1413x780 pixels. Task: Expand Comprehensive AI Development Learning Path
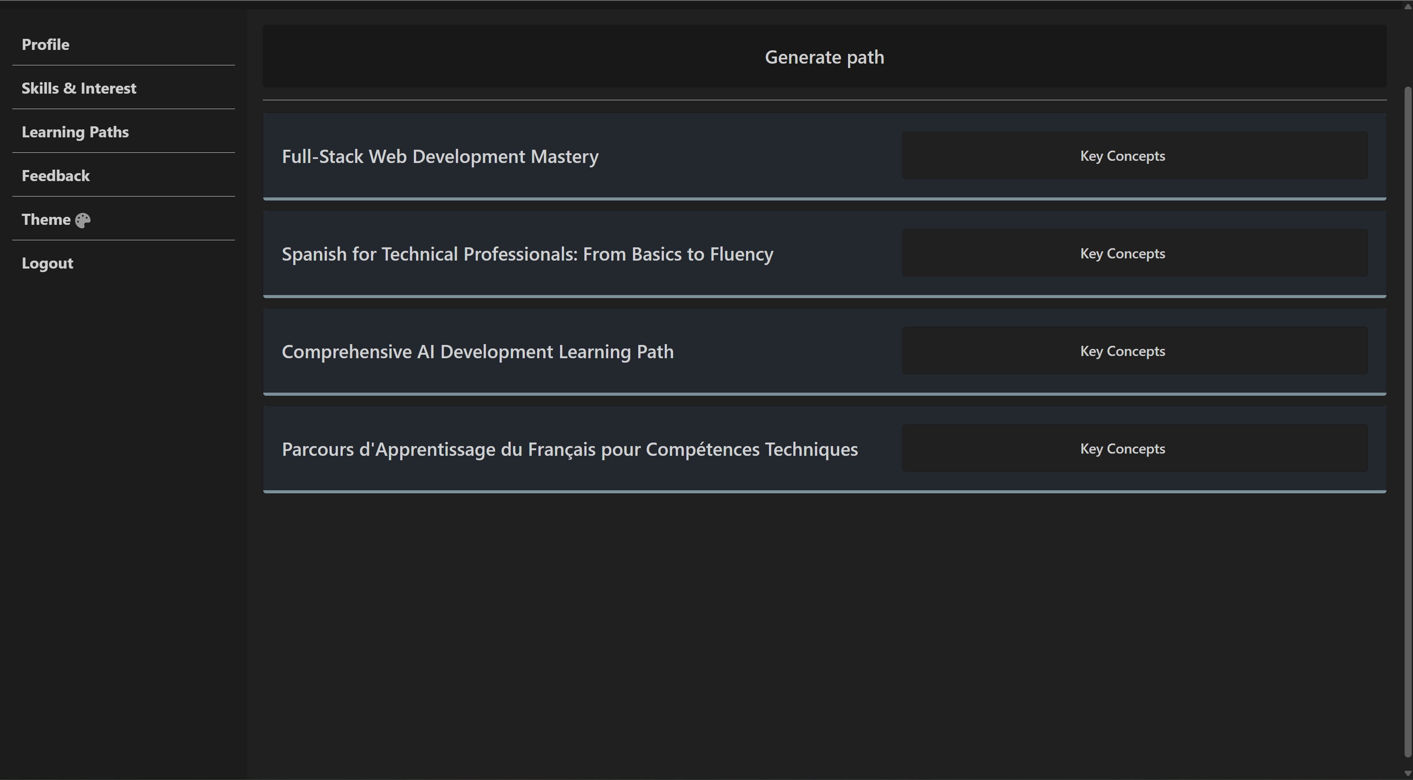coord(477,352)
